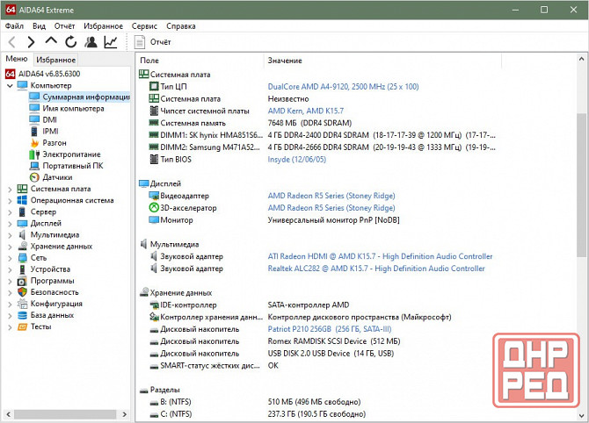Click the Back navigation arrow
The image size is (589, 423).
click(x=12, y=42)
